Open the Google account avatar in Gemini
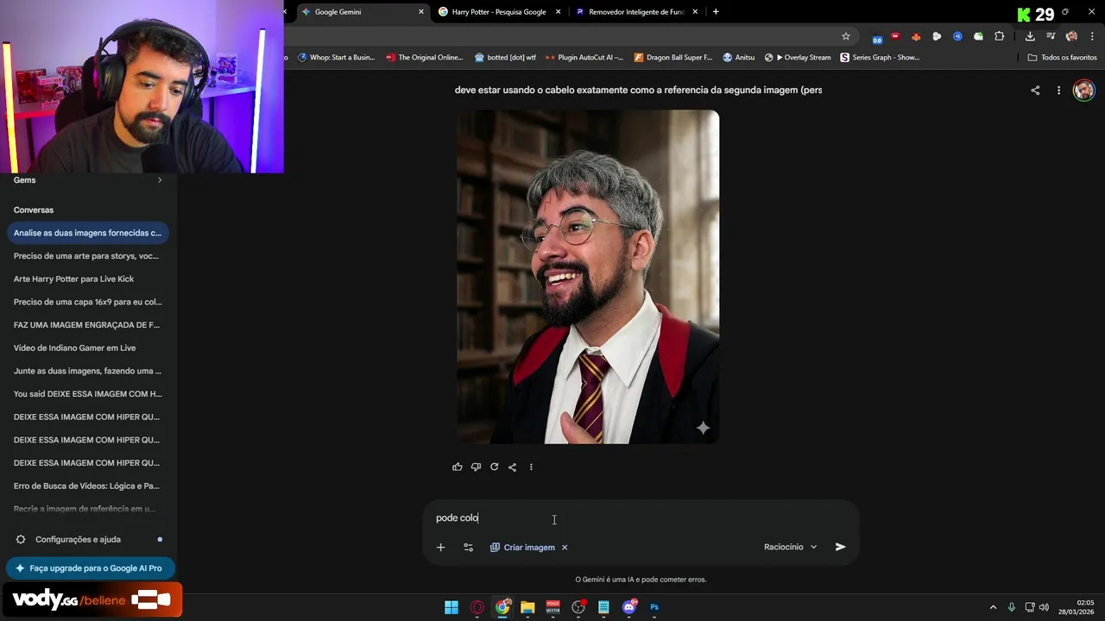The width and height of the screenshot is (1105, 621). (x=1083, y=90)
